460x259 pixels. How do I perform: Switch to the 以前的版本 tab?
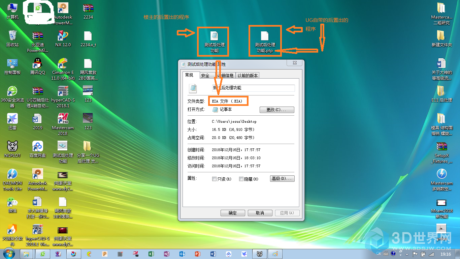(248, 76)
